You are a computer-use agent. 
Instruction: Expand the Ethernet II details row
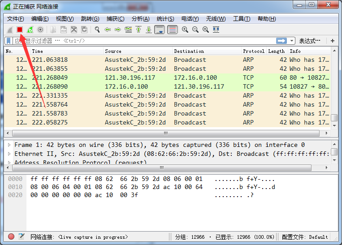[9, 154]
